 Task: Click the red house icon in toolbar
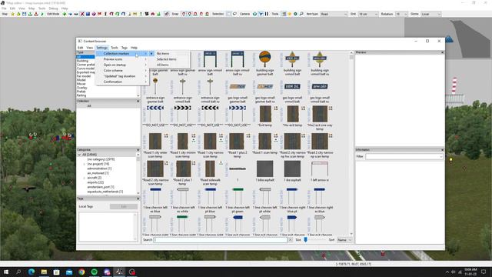(x=153, y=14)
